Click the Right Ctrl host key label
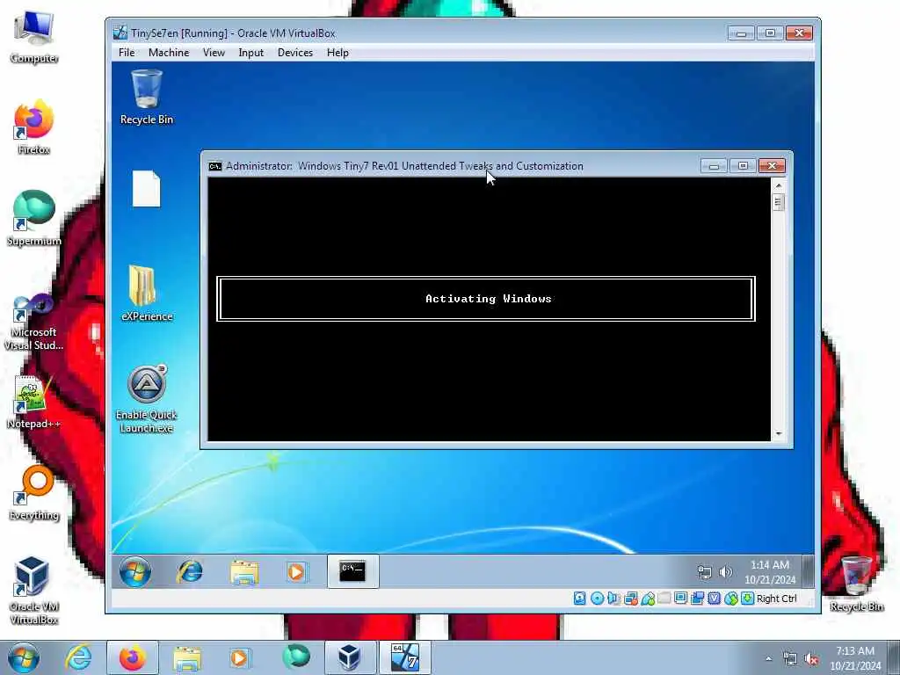The height and width of the screenshot is (675, 900). pyautogui.click(x=777, y=599)
